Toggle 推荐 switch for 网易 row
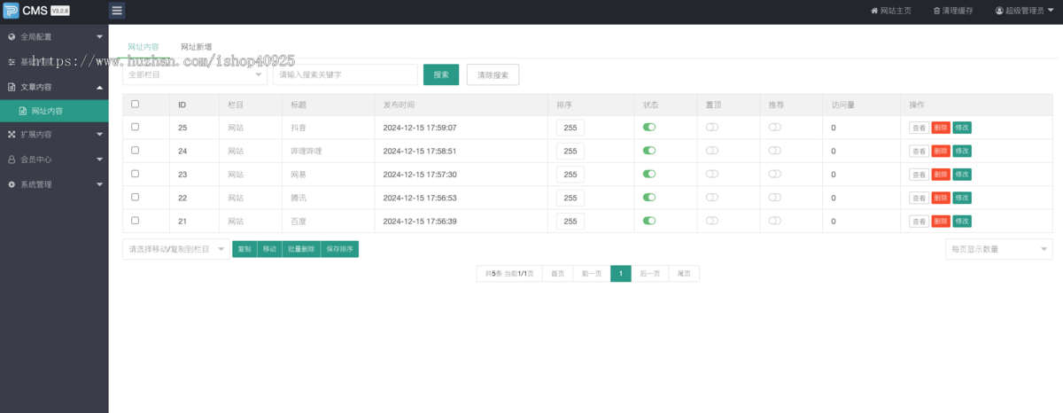 coord(775,174)
